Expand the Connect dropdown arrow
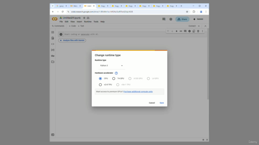 click(x=199, y=26)
